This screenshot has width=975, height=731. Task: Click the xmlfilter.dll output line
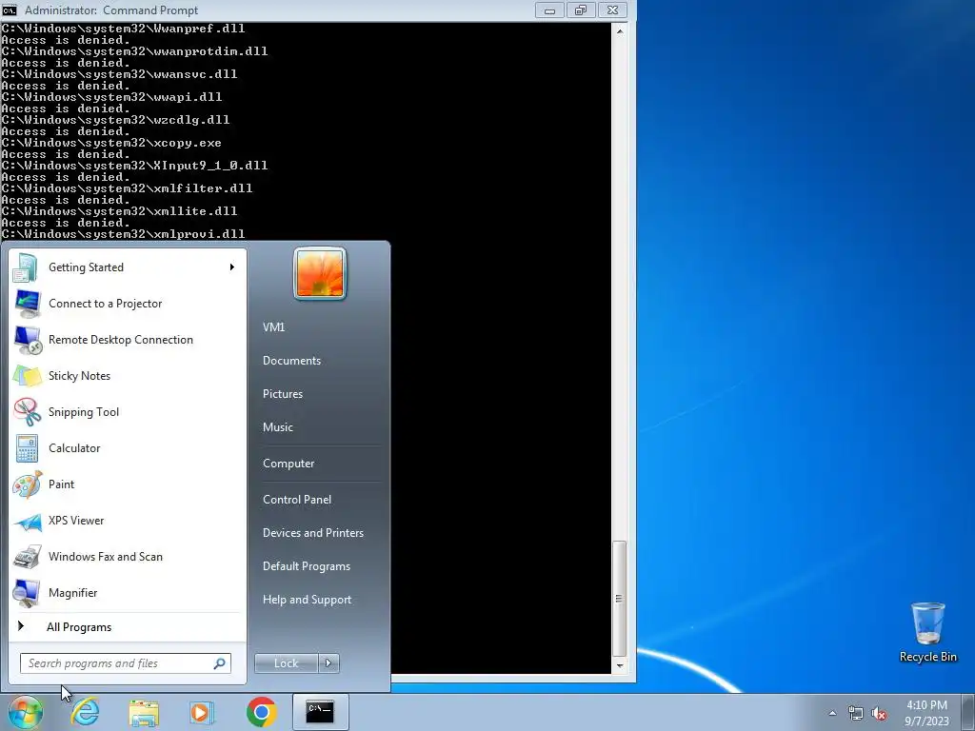coord(127,188)
